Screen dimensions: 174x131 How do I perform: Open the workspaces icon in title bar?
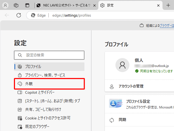tap(16, 5)
